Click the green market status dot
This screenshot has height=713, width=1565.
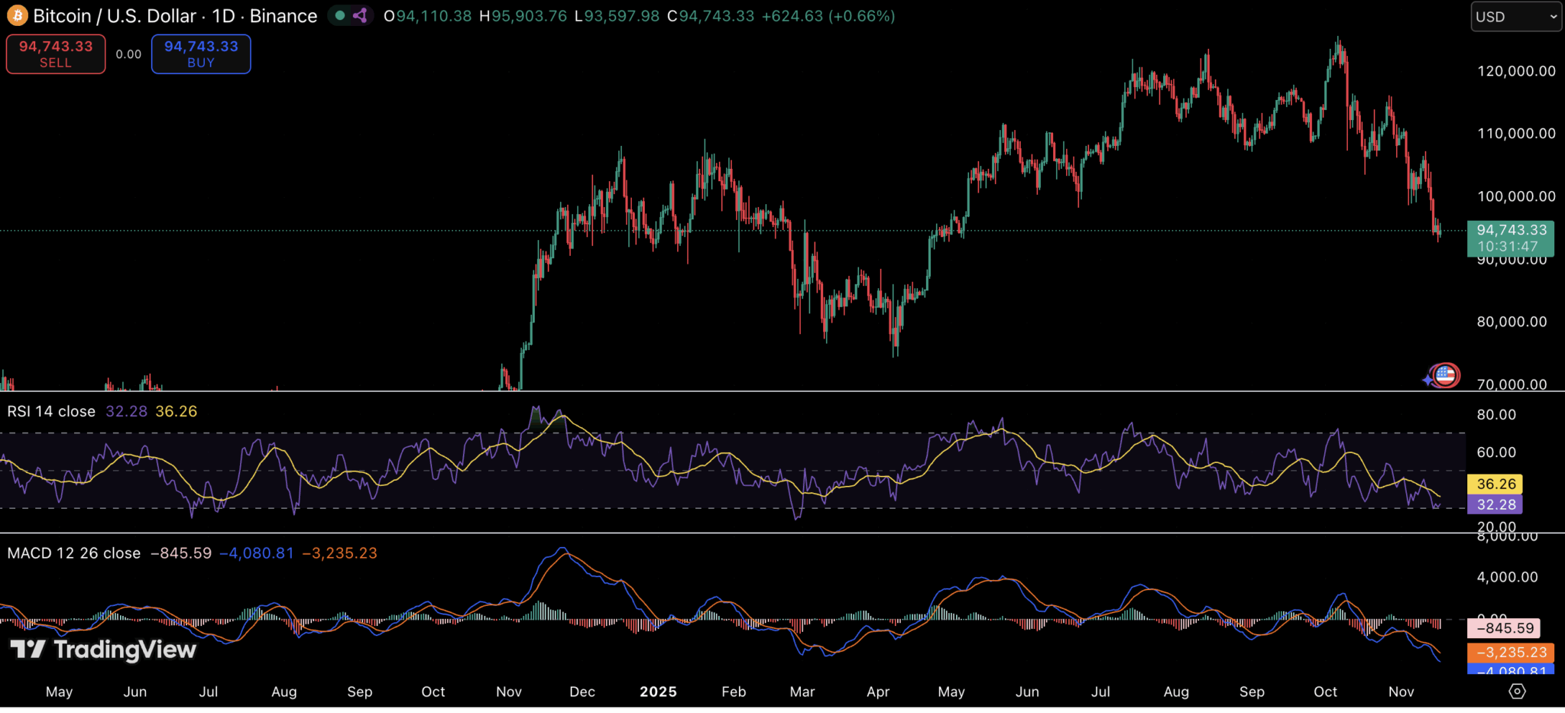[x=340, y=15]
